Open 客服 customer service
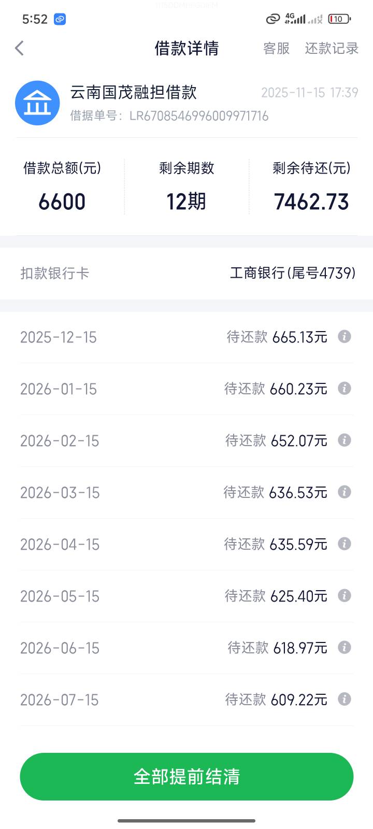 tap(276, 48)
